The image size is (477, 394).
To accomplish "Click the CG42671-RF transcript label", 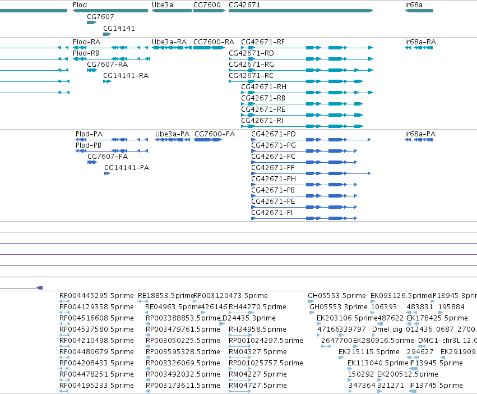I will [263, 42].
